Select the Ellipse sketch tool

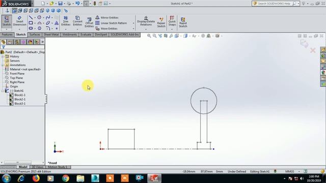tap(48, 23)
